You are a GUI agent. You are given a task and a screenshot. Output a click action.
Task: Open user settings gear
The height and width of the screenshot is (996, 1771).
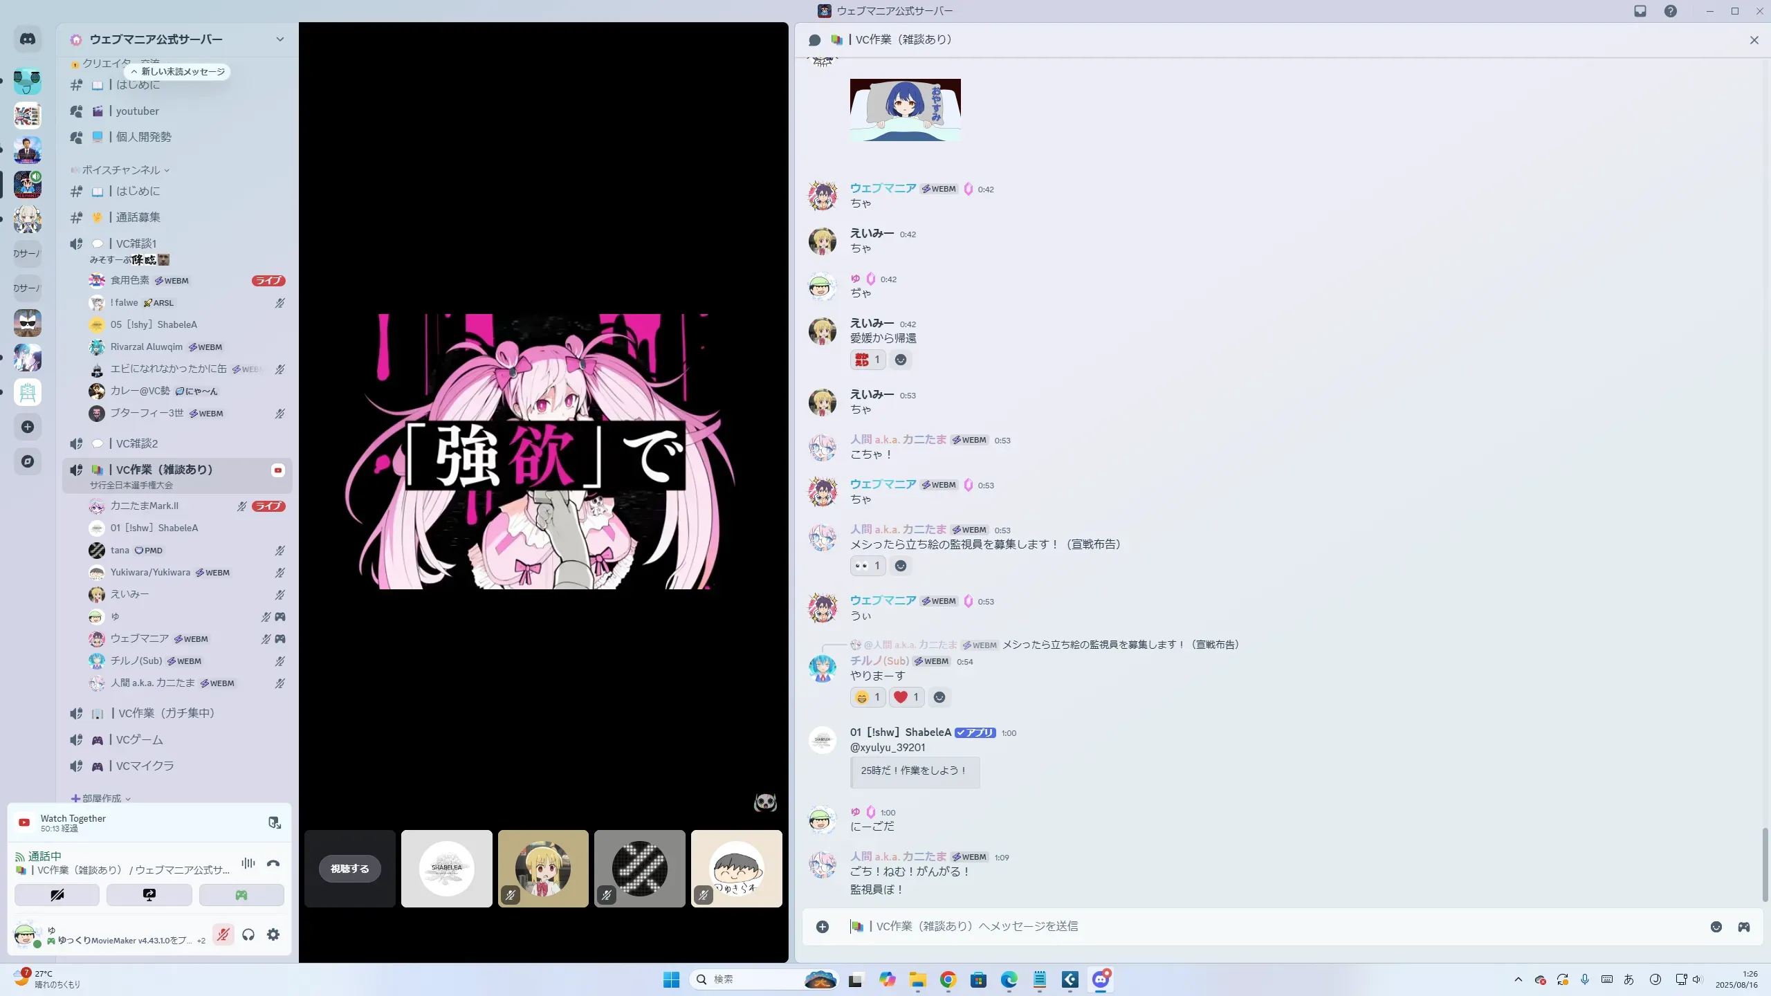(x=273, y=935)
